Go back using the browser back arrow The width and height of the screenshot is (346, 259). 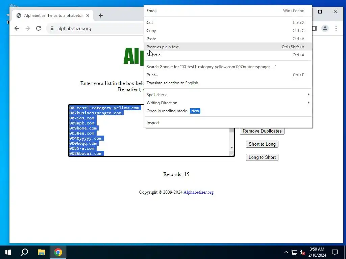[x=17, y=28]
